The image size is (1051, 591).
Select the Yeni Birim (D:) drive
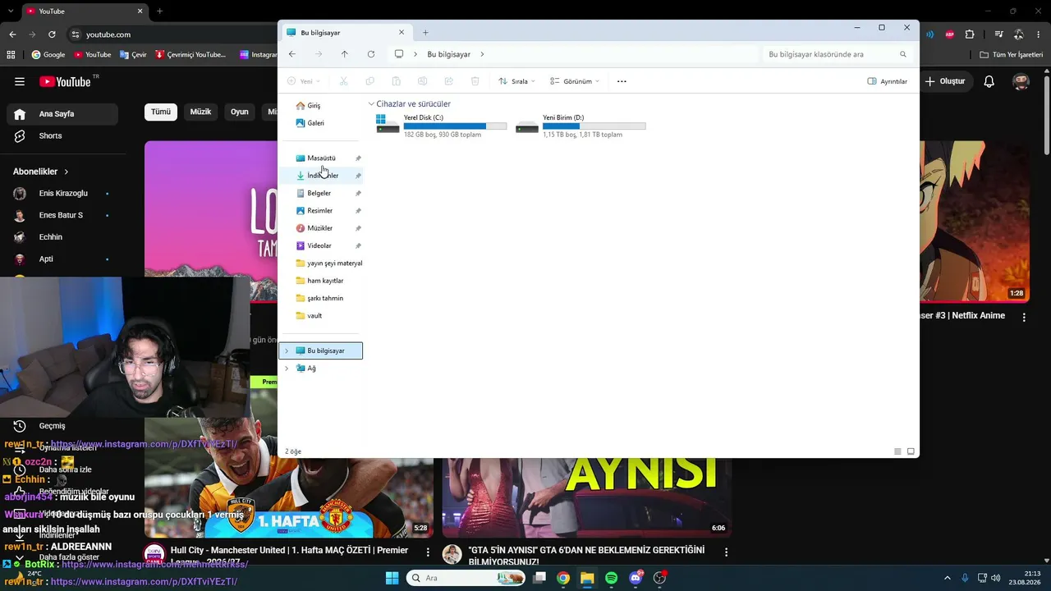pos(581,126)
